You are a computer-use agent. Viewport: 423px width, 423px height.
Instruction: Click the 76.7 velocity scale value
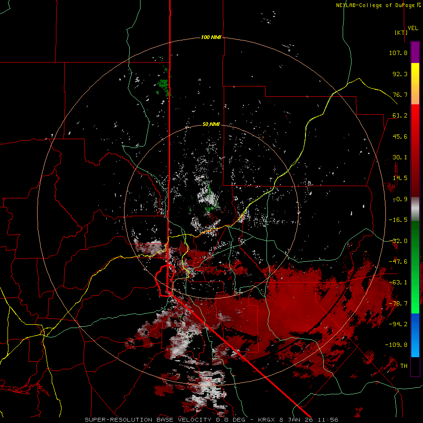400,94
